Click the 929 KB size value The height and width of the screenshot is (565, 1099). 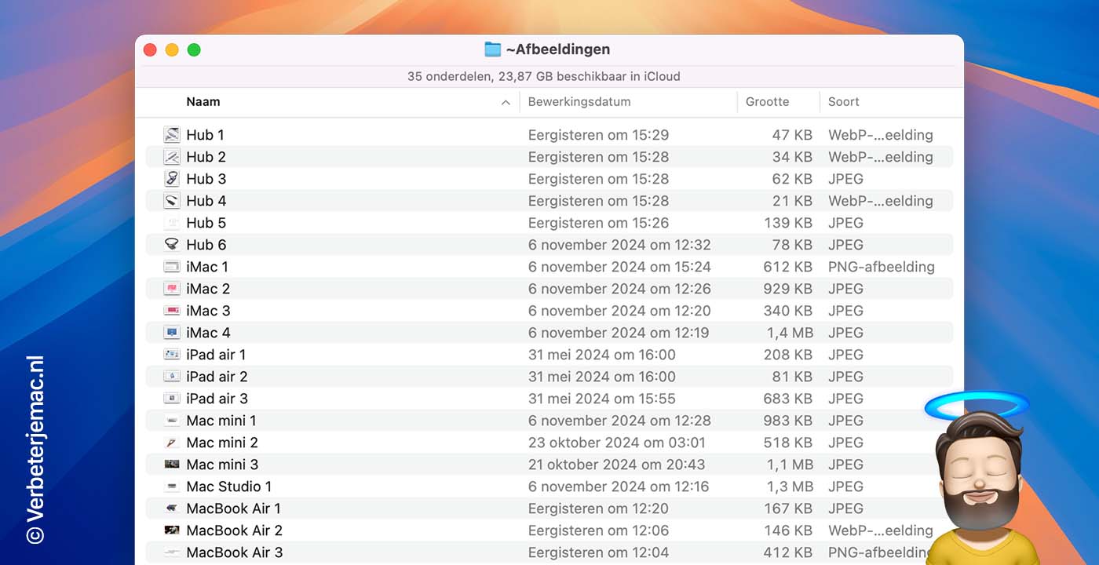pyautogui.click(x=788, y=289)
